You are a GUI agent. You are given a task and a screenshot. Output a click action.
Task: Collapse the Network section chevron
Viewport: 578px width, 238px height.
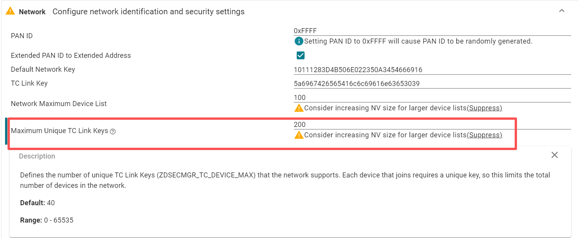click(x=562, y=11)
